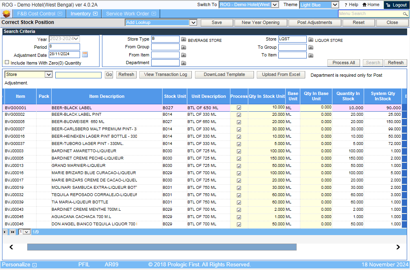Screen dimensions: 410x270
Task: Click the Period input field
Action: tap(64, 47)
